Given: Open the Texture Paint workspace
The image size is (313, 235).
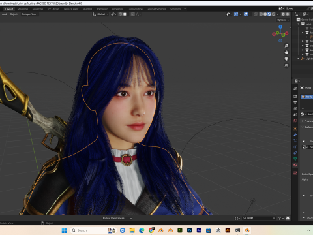Looking at the screenshot, I should tap(71, 9).
